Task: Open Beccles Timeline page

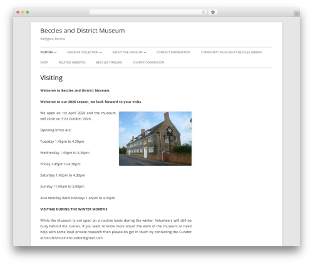Action: [109, 63]
